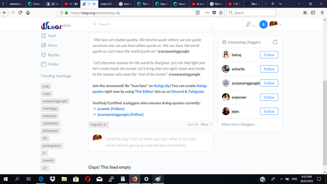Bookmark this page with the star

pos(221,13)
